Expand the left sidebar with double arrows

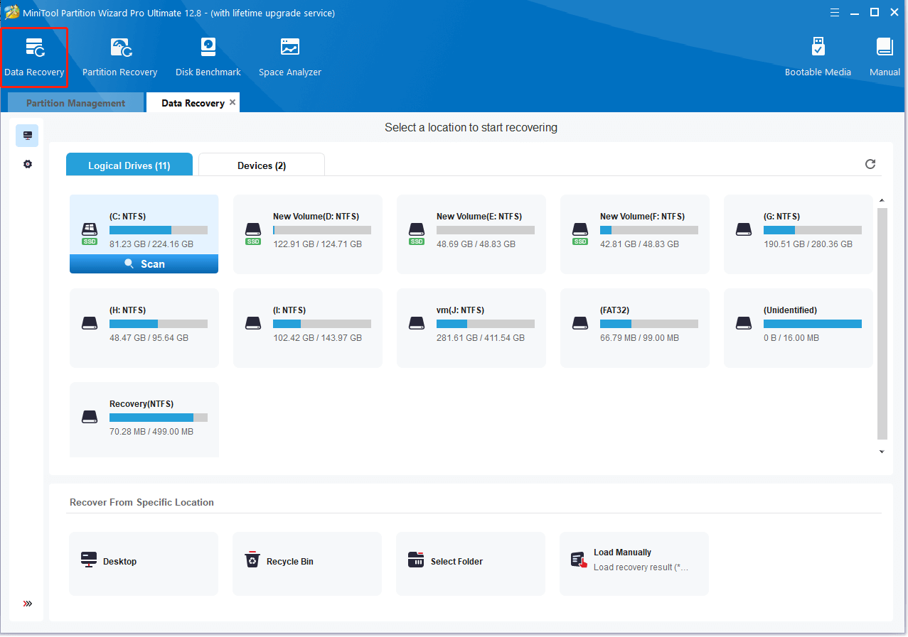(x=28, y=604)
